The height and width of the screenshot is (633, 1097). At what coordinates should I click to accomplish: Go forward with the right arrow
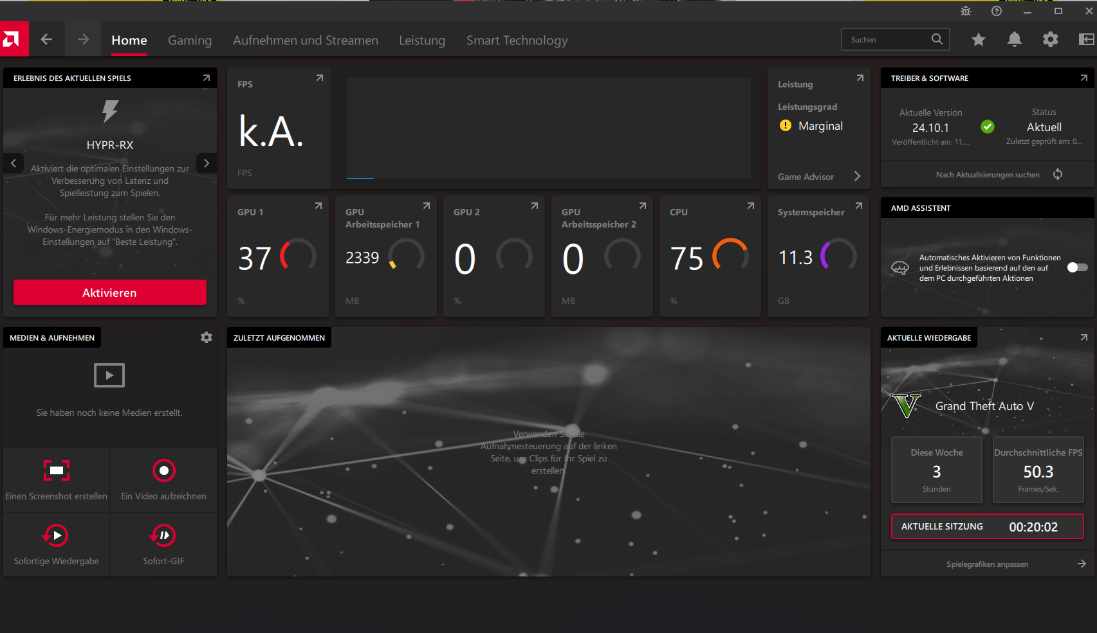click(x=83, y=40)
